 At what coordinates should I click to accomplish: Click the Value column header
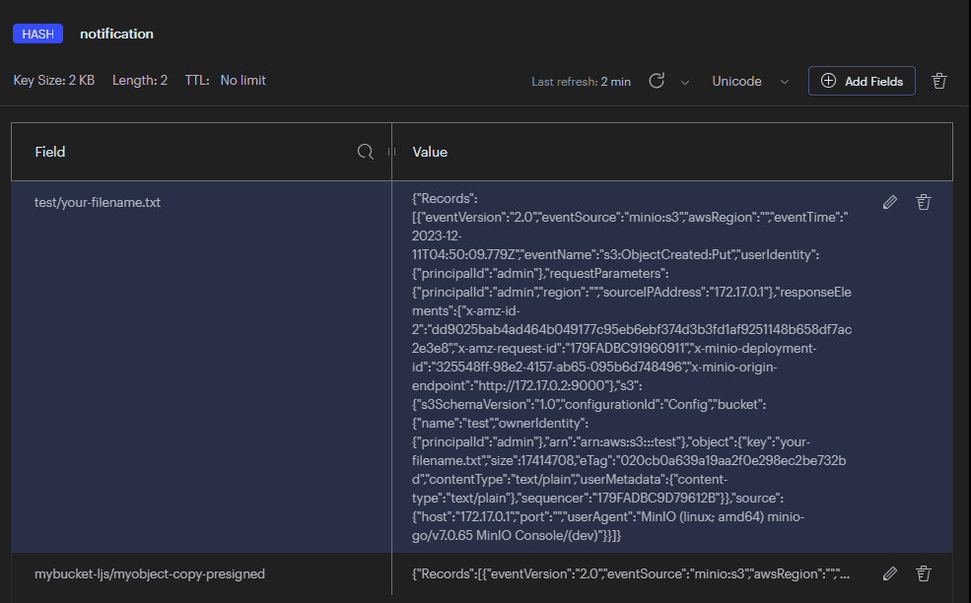430,152
